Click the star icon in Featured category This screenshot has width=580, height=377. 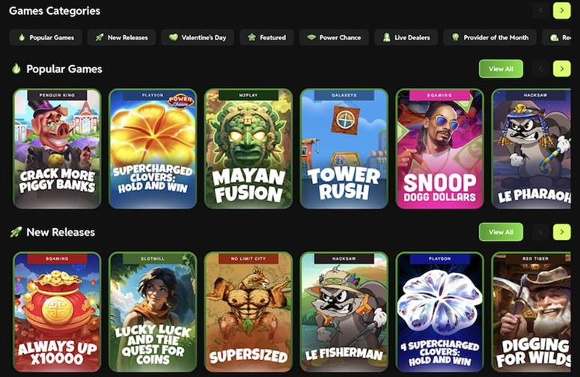(252, 37)
